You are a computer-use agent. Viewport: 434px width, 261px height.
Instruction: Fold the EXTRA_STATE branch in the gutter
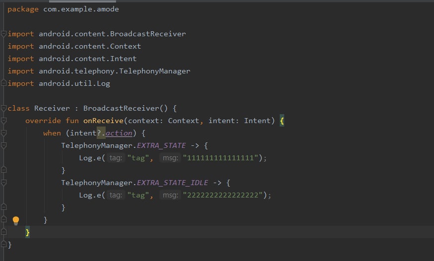[3, 145]
